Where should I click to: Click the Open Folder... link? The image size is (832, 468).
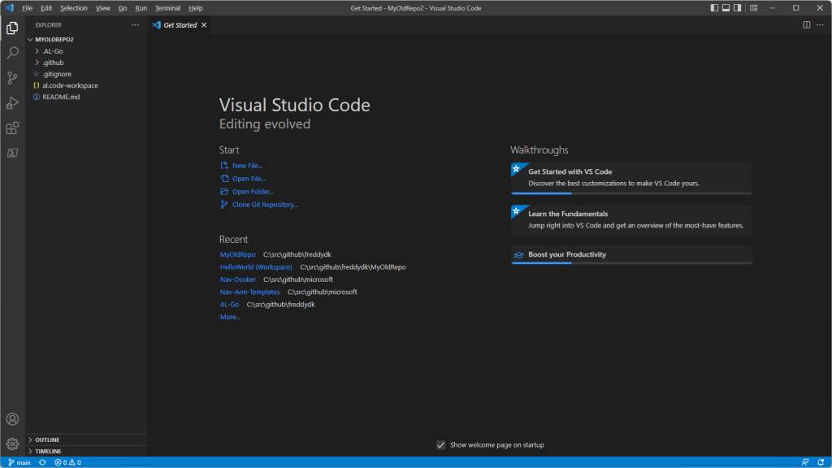(253, 192)
